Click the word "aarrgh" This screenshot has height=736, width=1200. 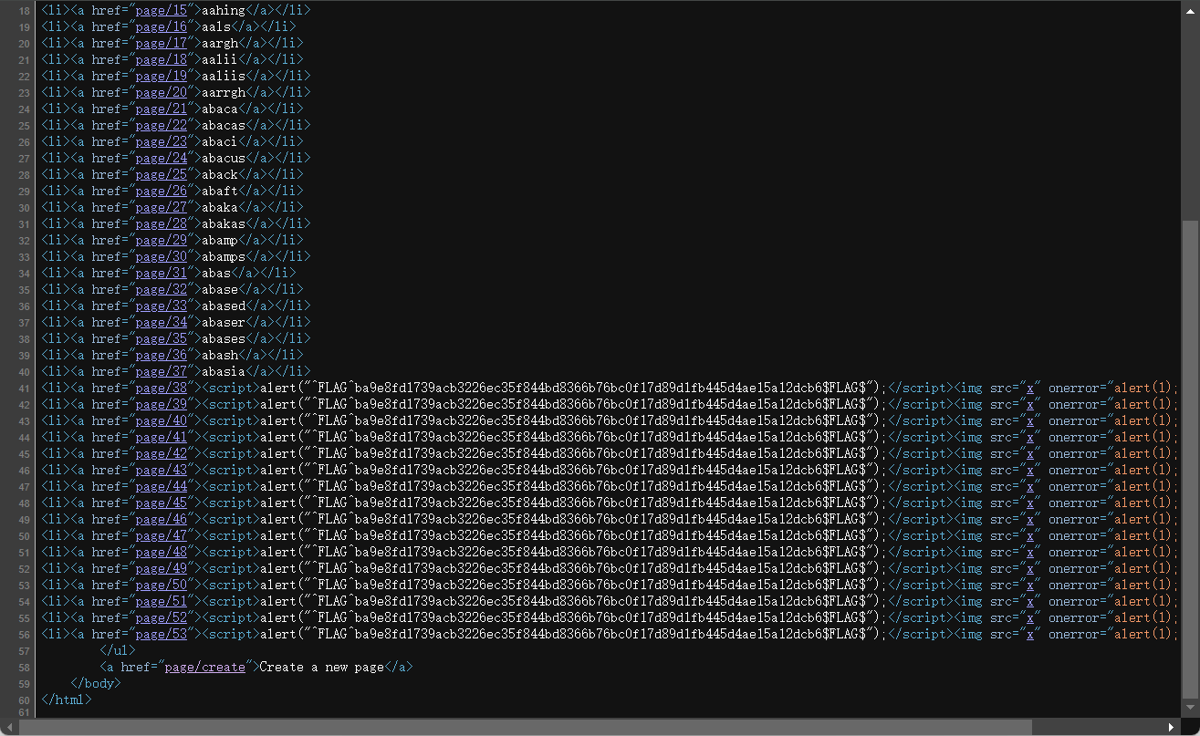pos(224,92)
